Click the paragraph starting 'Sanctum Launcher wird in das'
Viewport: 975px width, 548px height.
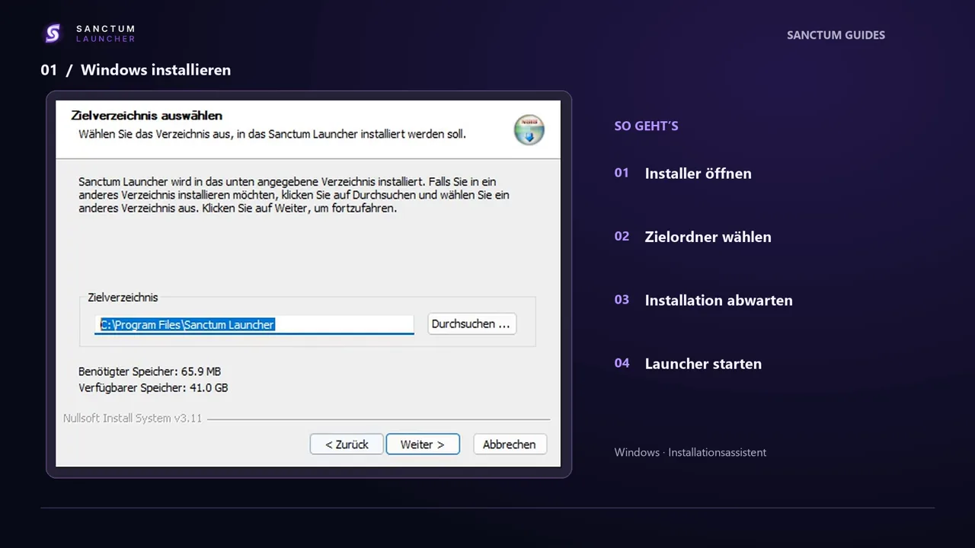click(x=294, y=195)
